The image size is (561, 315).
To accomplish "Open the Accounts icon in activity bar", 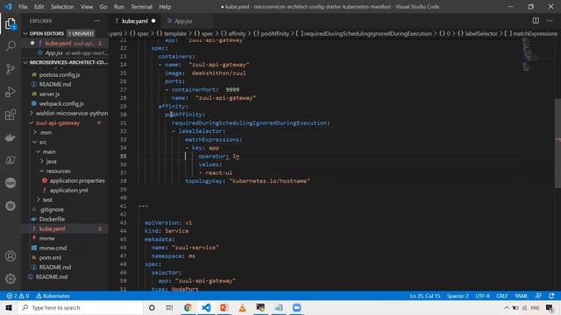I will coord(11,256).
